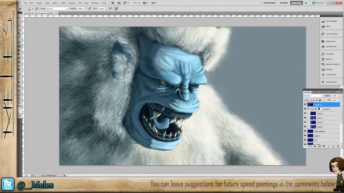Enable pressure control for opacity
The height and width of the screenshot is (193, 344).
(90, 9)
